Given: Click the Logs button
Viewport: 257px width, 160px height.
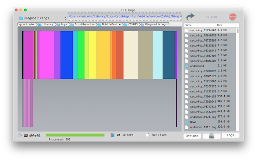Looking at the screenshot, I should [x=231, y=135].
